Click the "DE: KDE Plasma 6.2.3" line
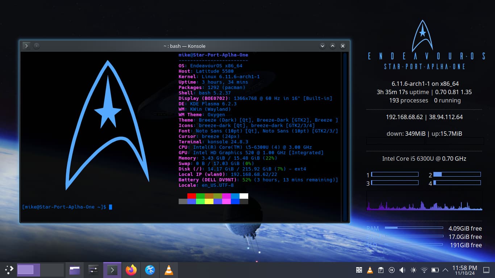 pyautogui.click(x=208, y=104)
